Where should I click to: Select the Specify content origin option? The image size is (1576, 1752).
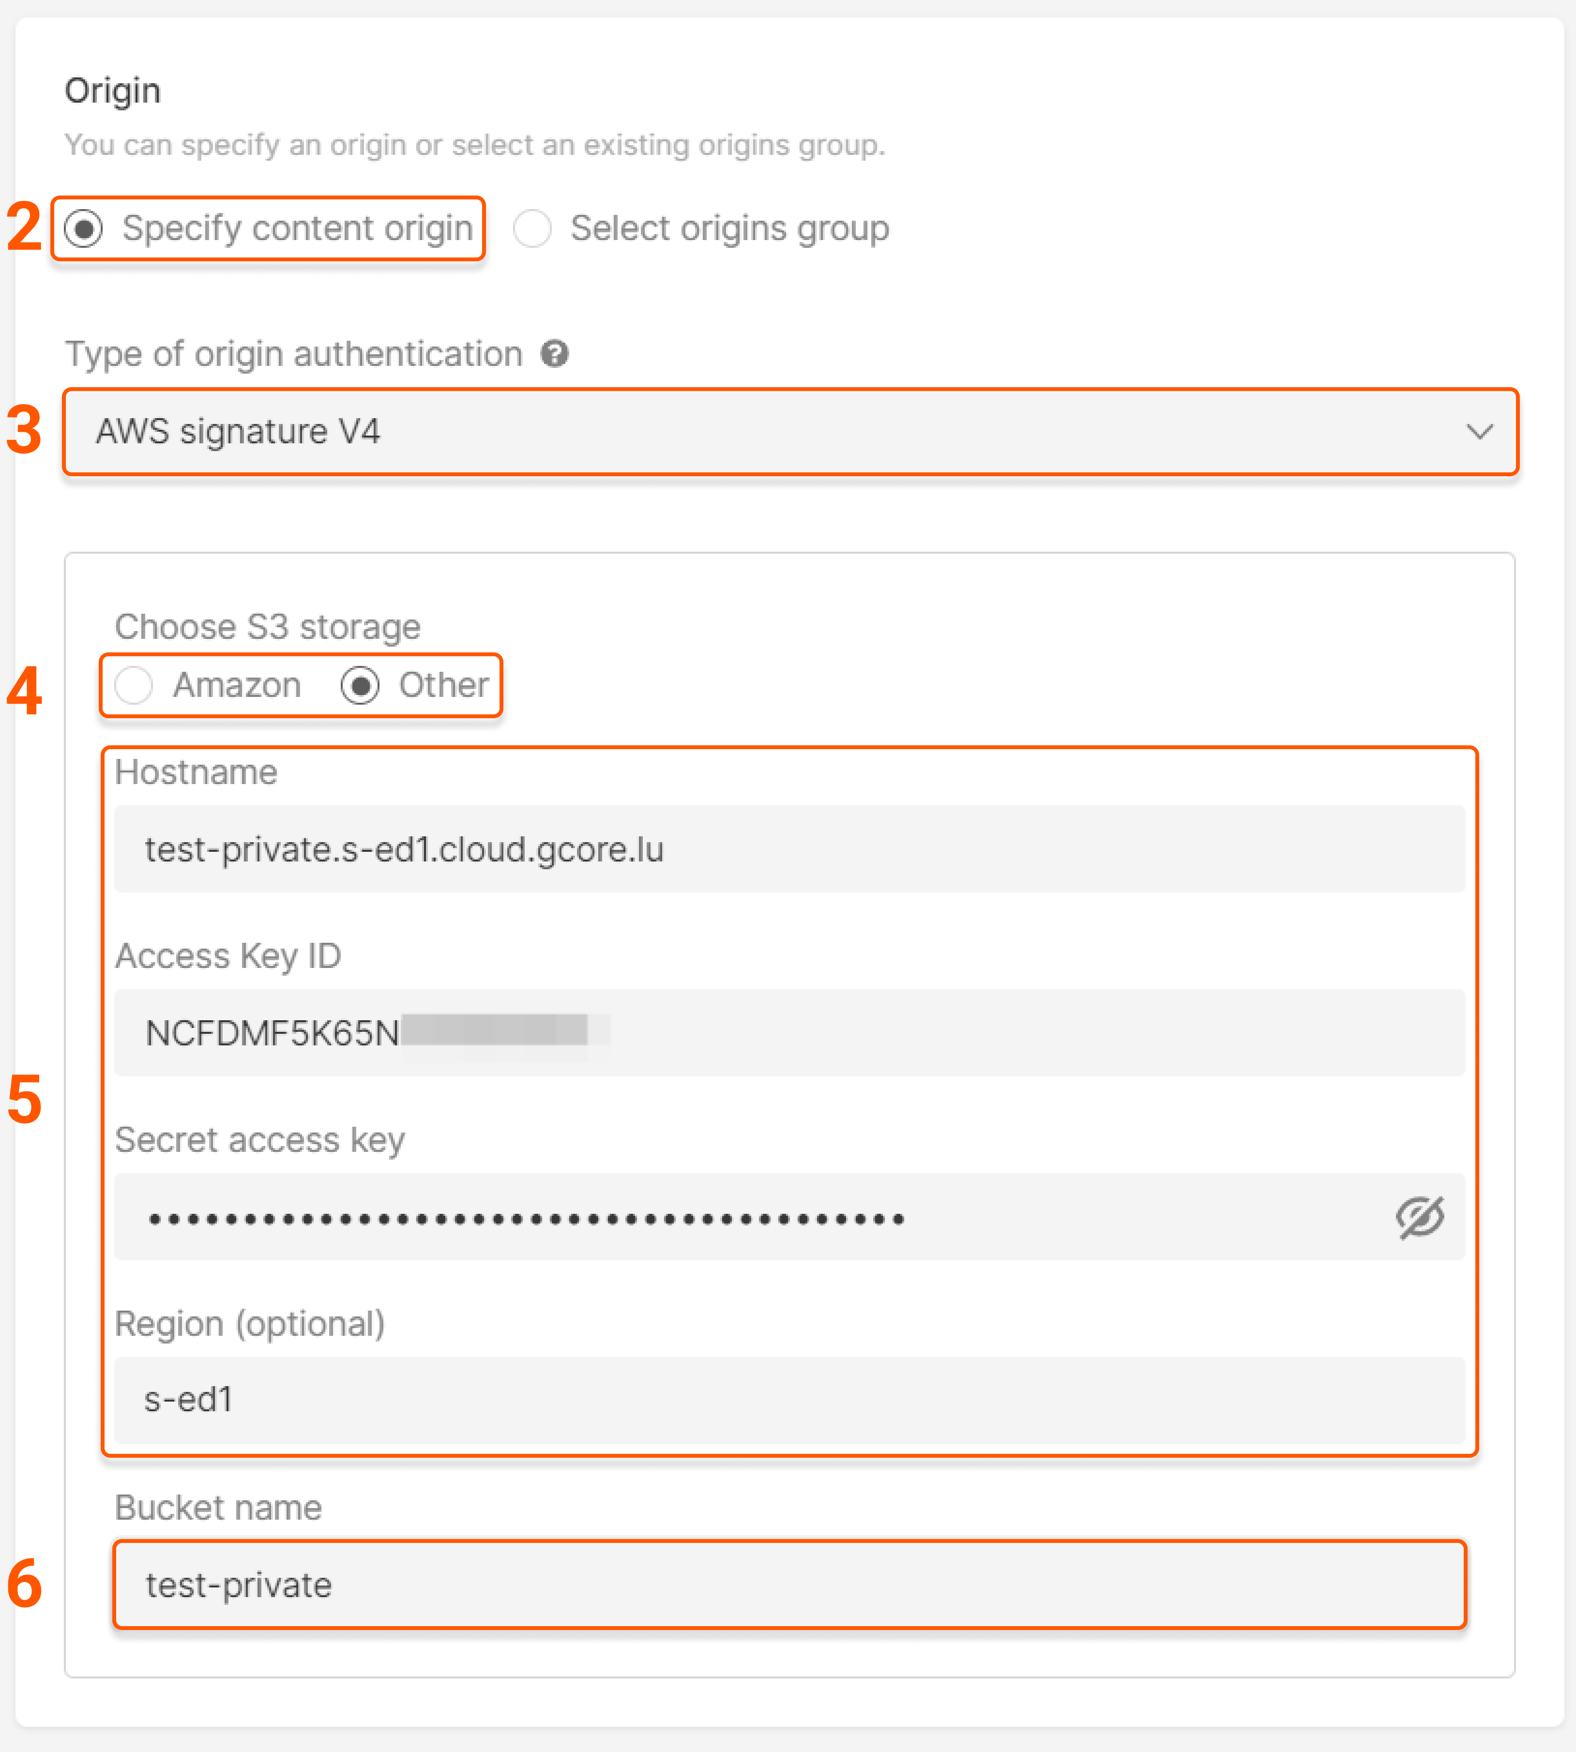[x=83, y=228]
